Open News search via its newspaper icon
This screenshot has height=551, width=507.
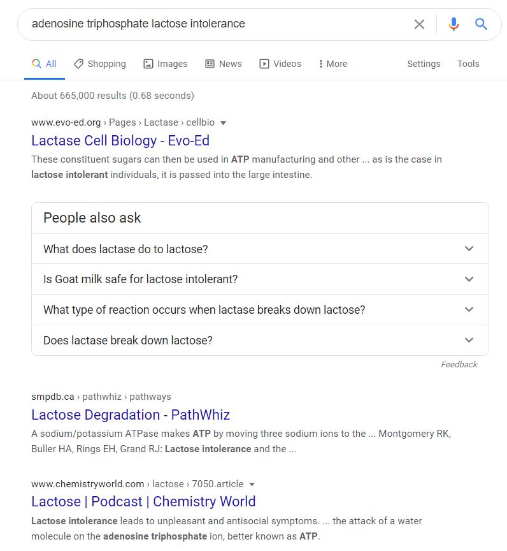coord(209,64)
